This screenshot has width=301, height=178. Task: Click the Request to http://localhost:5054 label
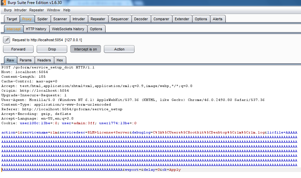click(47, 40)
